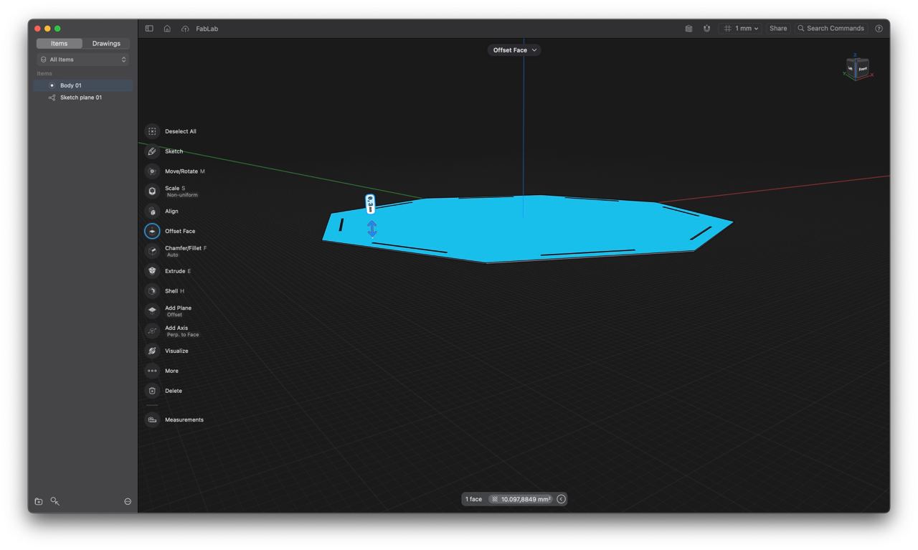This screenshot has height=550, width=918.
Task: Open sidebar options ellipsis circle icon
Action: 128,501
